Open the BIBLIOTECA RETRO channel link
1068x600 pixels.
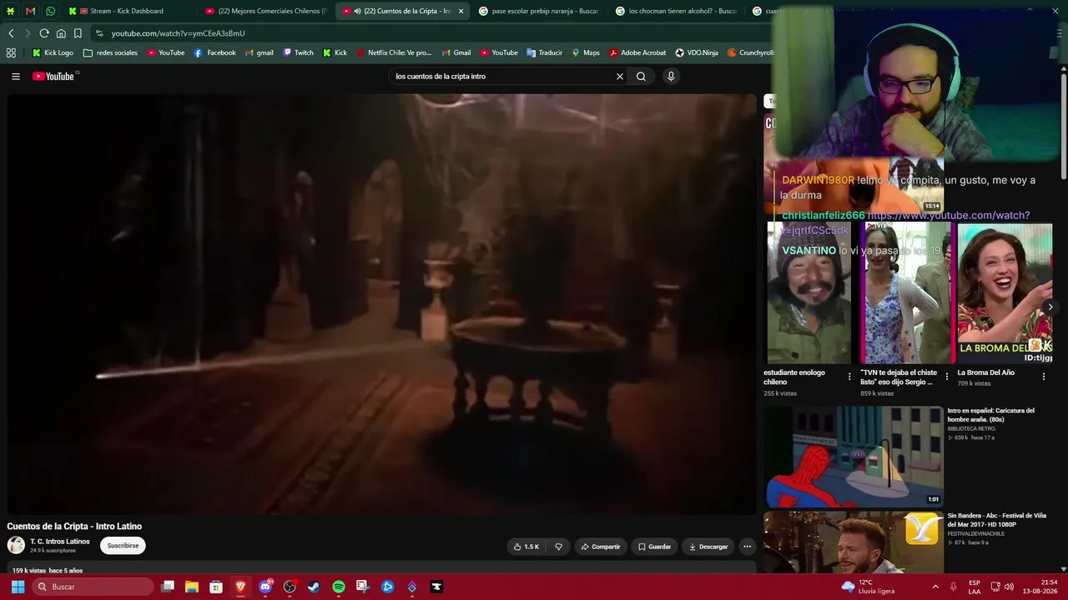971,429
